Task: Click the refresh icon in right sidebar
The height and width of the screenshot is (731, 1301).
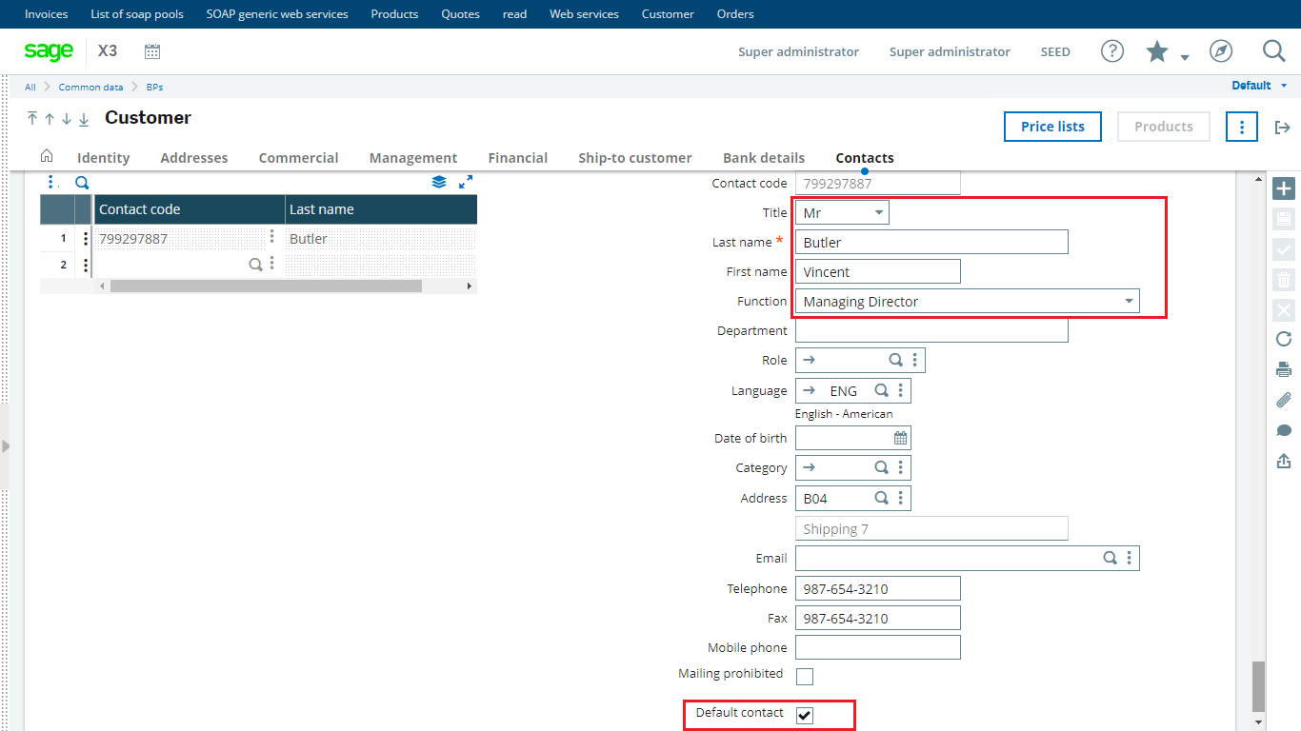Action: pos(1283,339)
